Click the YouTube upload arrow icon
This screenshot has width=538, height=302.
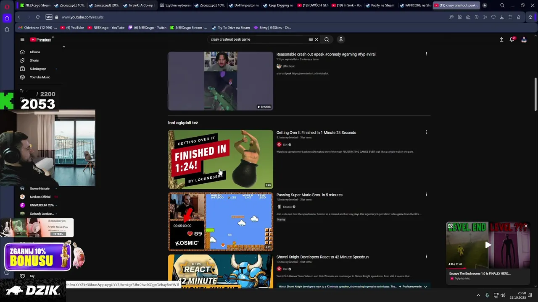point(501,39)
